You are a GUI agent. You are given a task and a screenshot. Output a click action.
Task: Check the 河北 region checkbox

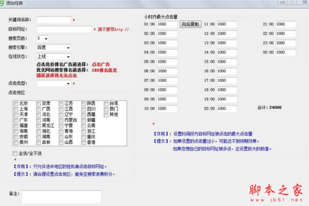39,115
